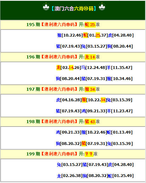The image size is (146, 183).
Task: Select the 197 期 header row
Action: (x=73, y=89)
